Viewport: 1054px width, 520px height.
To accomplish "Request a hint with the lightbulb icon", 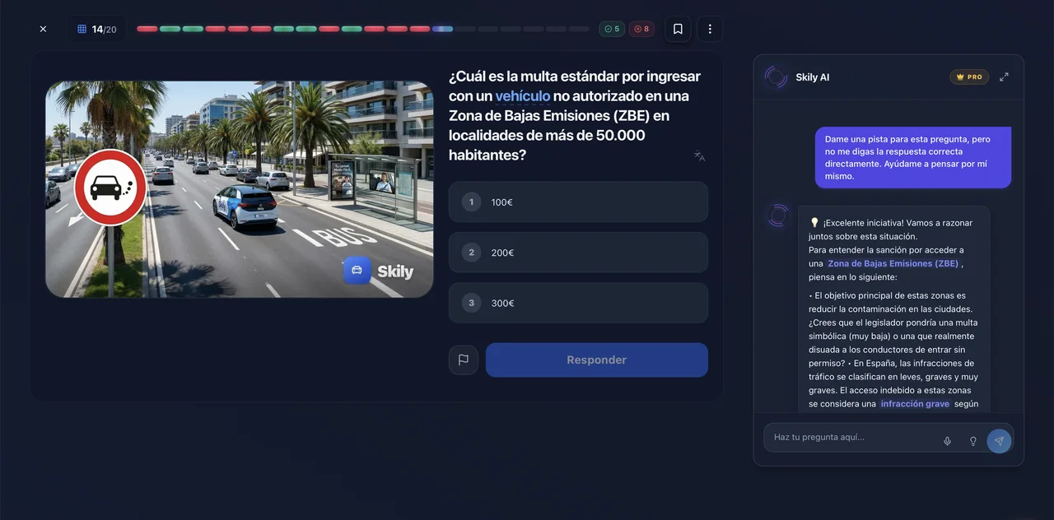I will pyautogui.click(x=972, y=441).
